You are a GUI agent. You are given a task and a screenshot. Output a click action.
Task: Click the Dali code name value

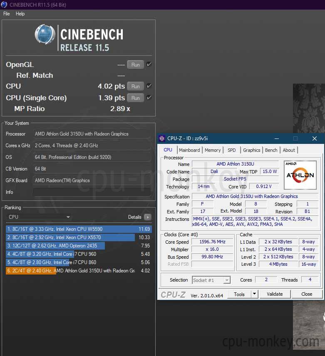[214, 171]
